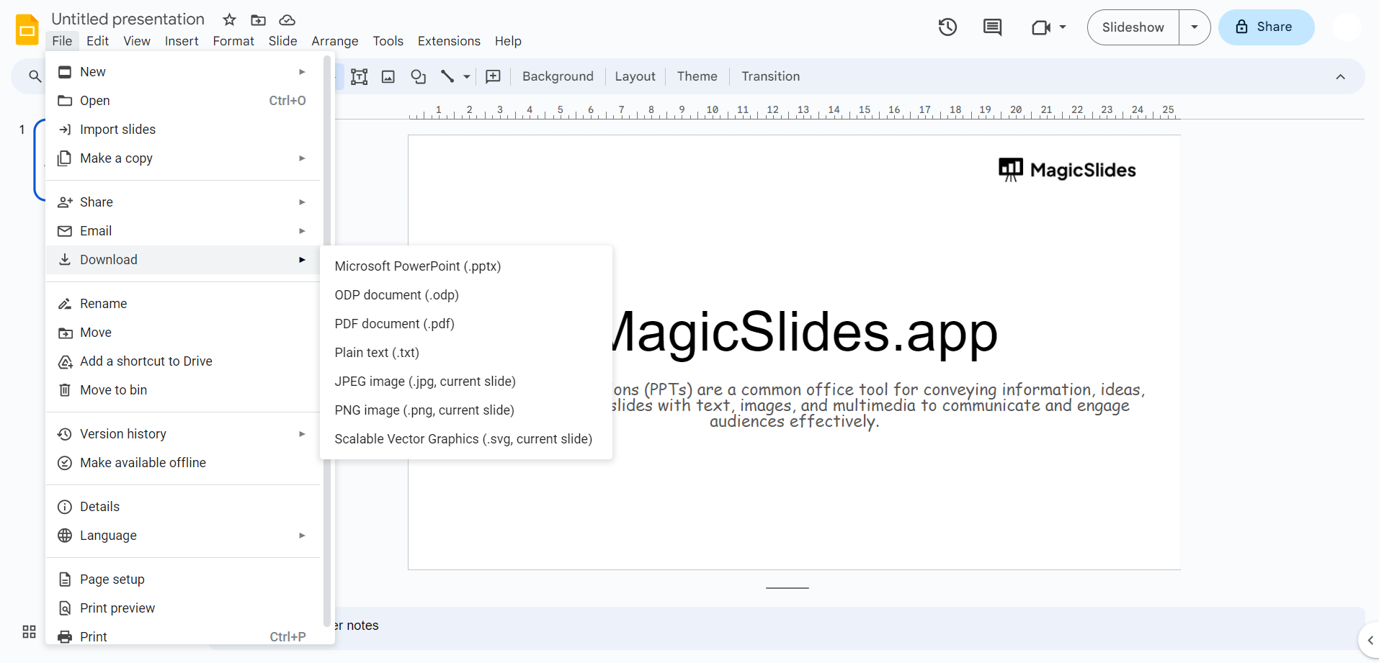Select the shape tool icon

(x=418, y=76)
